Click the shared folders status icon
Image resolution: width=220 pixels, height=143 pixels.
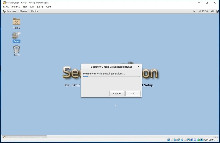(185, 140)
